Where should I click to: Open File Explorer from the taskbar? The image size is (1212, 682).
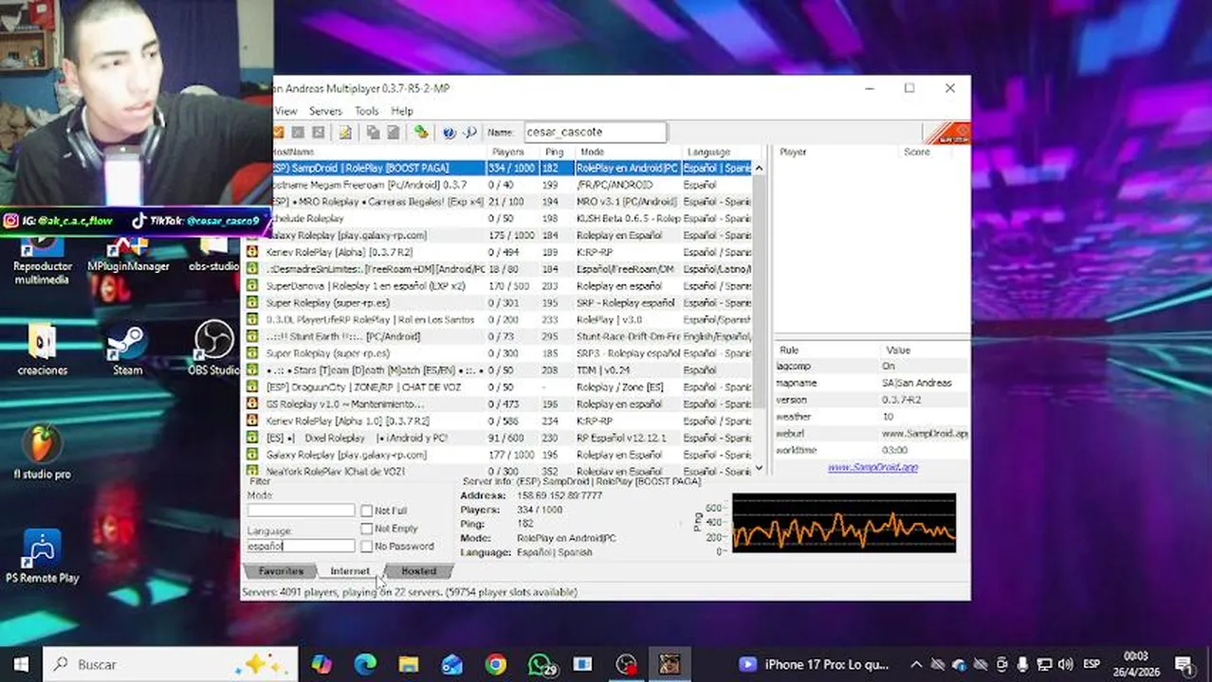[x=408, y=664]
